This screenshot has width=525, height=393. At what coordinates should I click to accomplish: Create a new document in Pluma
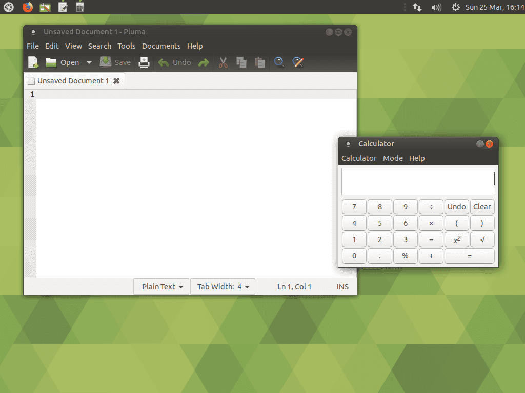pos(33,62)
